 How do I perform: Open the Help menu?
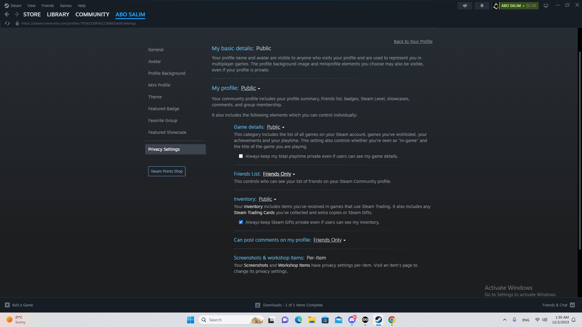click(82, 5)
